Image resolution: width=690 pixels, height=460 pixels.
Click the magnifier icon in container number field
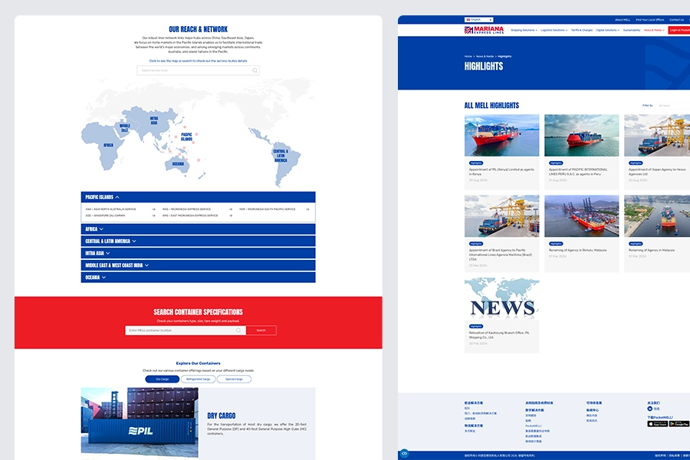pos(239,330)
